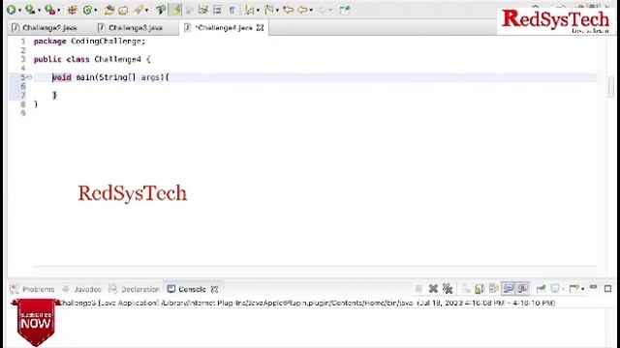Image resolution: width=620 pixels, height=348 pixels.
Task: Collapse the main method fold on line 5
Action: 29,77
